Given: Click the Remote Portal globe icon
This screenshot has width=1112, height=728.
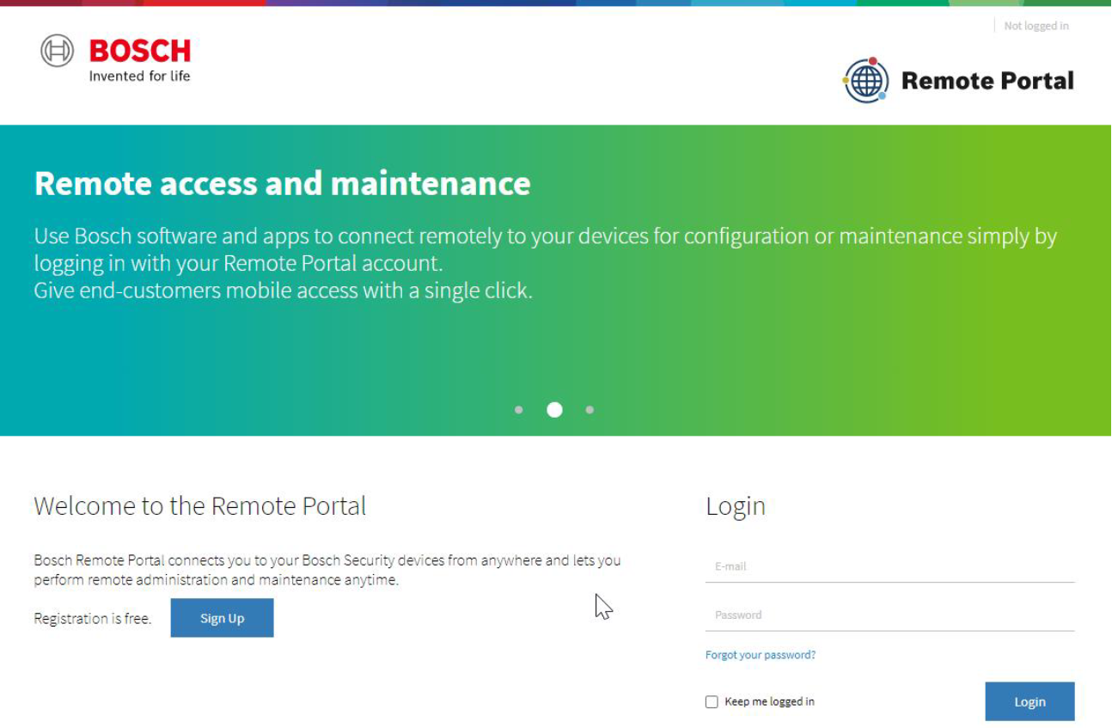Looking at the screenshot, I should [865, 81].
